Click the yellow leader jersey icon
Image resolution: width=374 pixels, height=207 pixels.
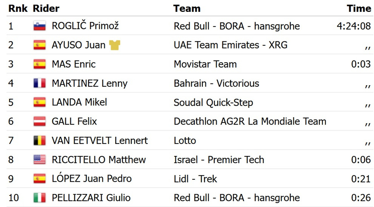115,45
